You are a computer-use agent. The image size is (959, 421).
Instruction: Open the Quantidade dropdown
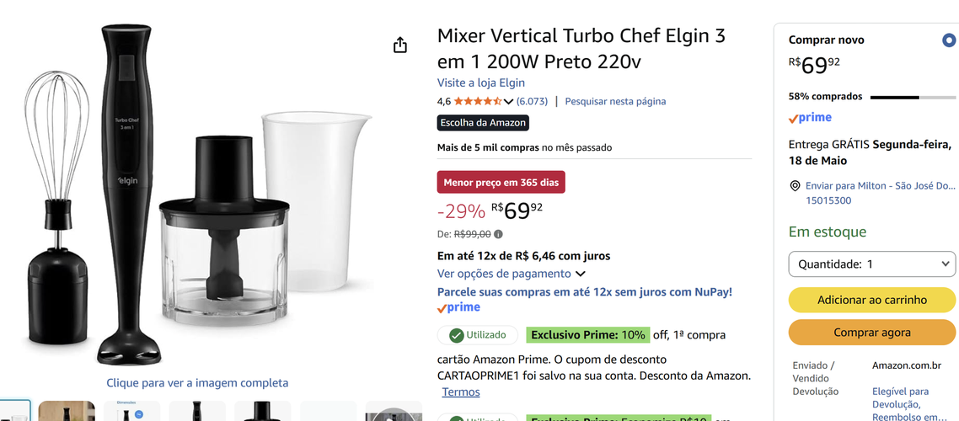click(871, 264)
